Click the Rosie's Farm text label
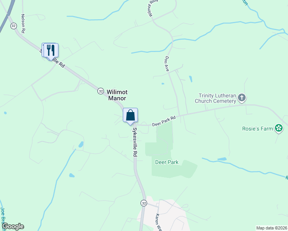The image size is (288, 231). 258,129
